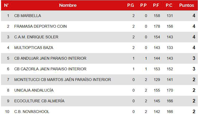Click UNICAJA ANDALUCÍA's 170 points-against value

pos(170,90)
